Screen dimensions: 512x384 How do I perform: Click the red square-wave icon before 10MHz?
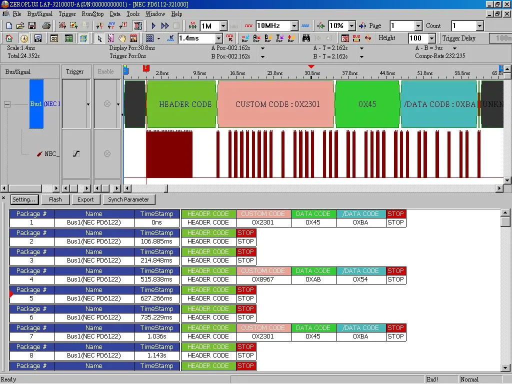(249, 26)
